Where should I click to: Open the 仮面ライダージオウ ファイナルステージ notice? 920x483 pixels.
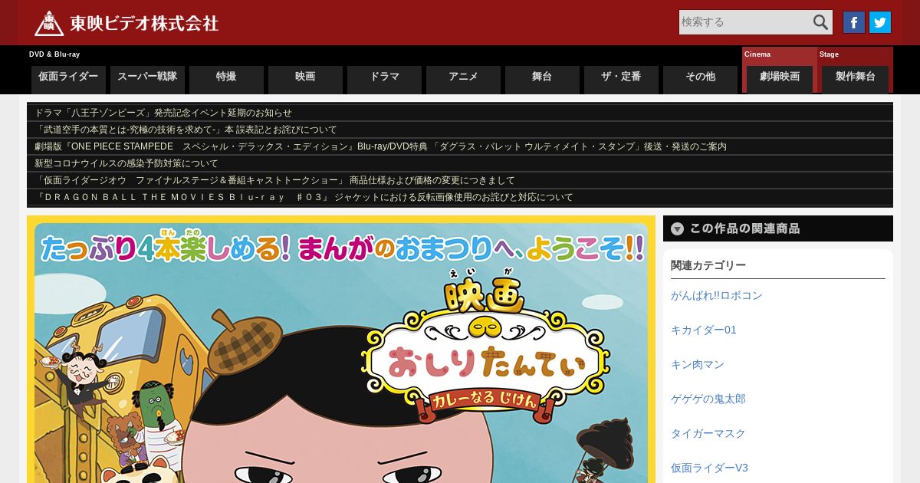tap(274, 180)
